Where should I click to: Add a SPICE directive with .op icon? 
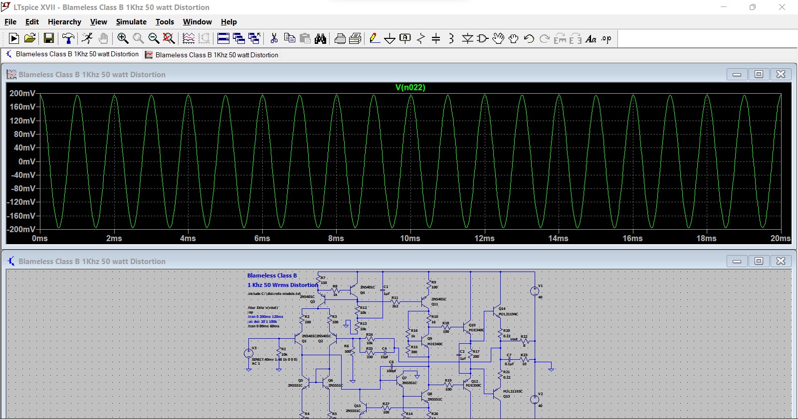click(606, 38)
